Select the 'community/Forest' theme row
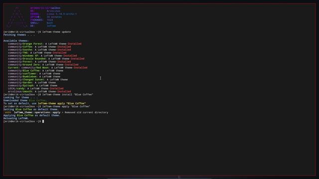 (39, 62)
